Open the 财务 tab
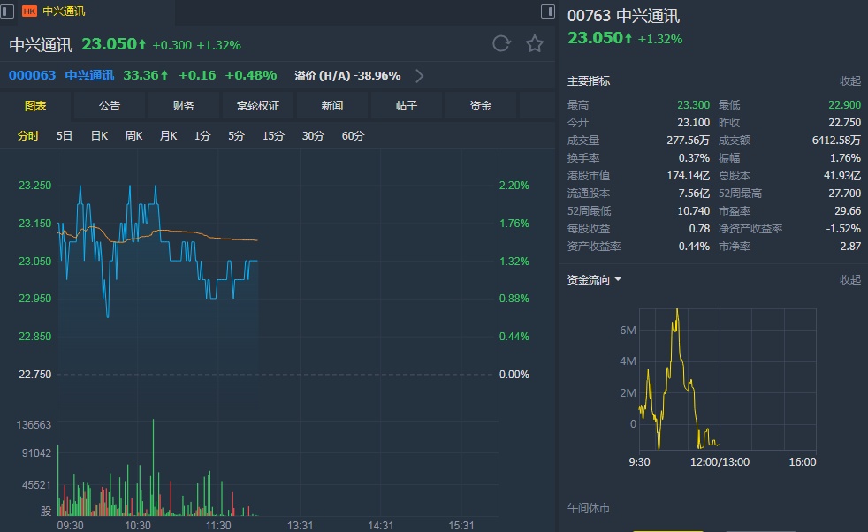Image resolution: width=868 pixels, height=532 pixels. (x=184, y=106)
